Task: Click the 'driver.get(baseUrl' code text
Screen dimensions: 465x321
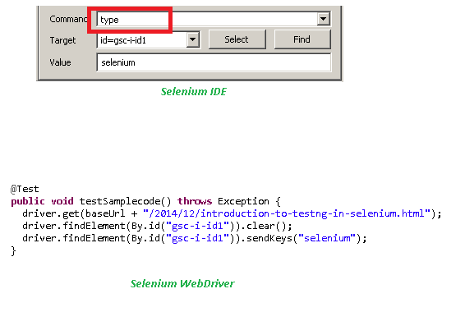Action: click(x=74, y=213)
